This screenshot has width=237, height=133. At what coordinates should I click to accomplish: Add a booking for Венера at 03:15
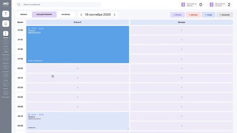[x=181, y=116]
